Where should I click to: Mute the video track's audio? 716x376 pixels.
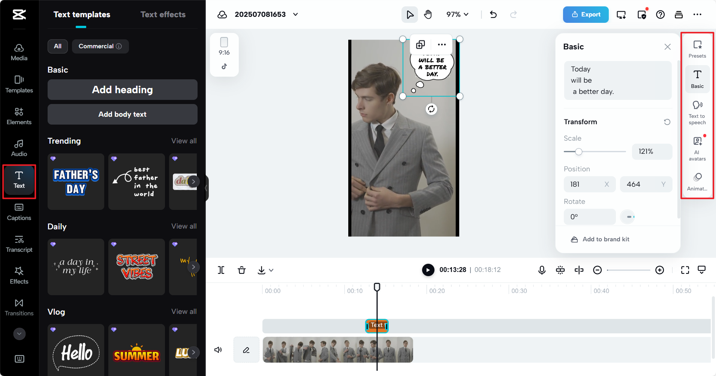[x=218, y=350]
